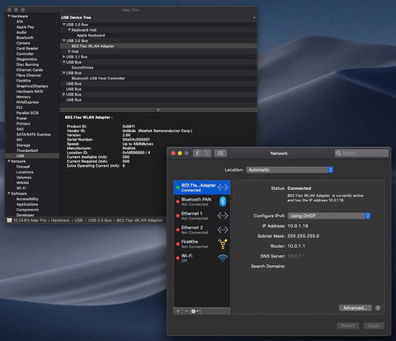
Task: Click the Subnet Mask 255.255.255.0 value
Action: (304, 236)
